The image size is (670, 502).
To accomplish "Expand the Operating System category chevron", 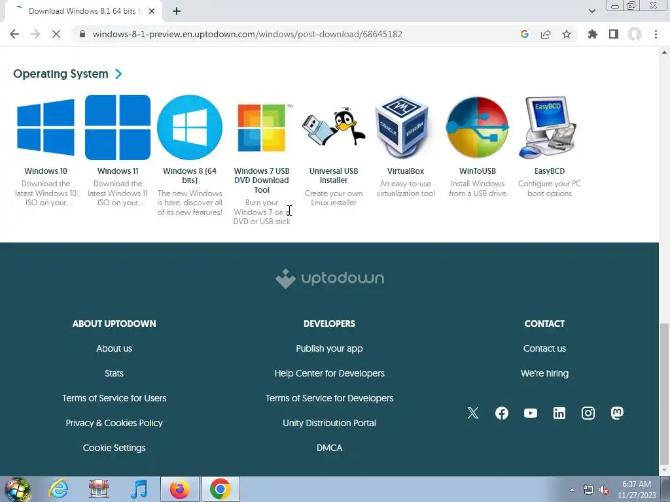I will [x=118, y=74].
